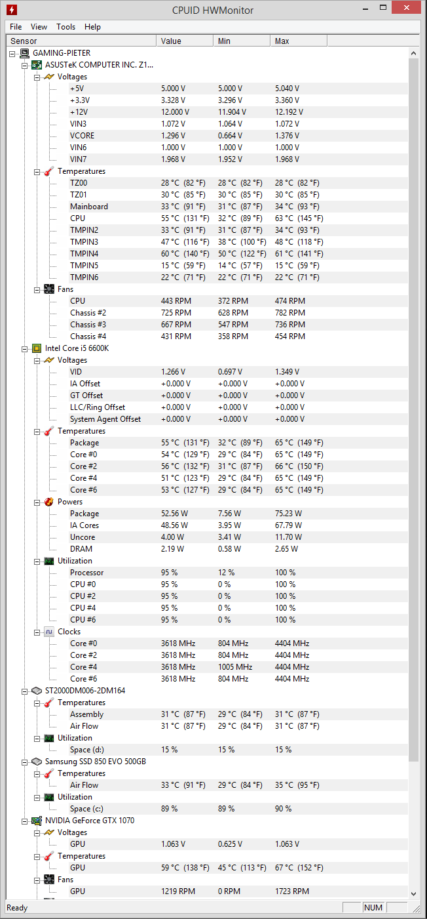The image size is (427, 919).
Task: Collapse the Voltages group under ASUSTeK
Action: coord(37,77)
